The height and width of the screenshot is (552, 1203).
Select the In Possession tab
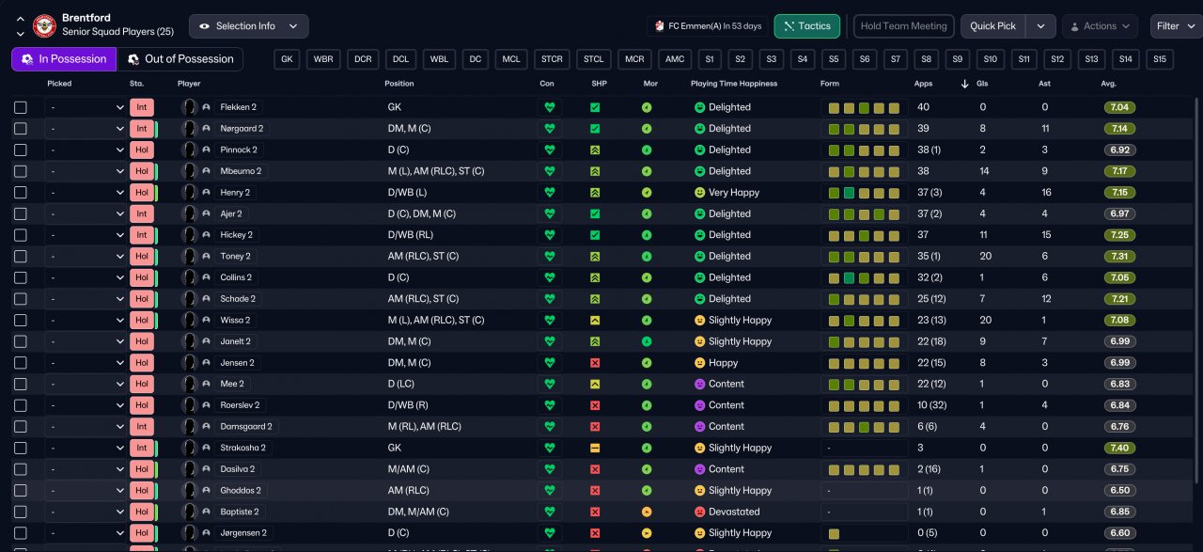tap(64, 59)
